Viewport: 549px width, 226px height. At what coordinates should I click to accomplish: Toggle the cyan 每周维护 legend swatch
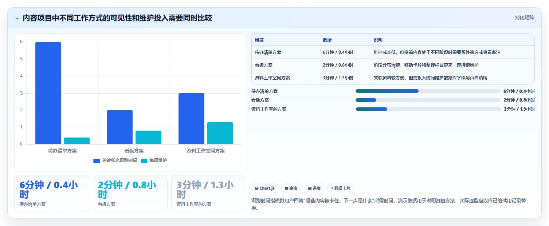point(144,160)
